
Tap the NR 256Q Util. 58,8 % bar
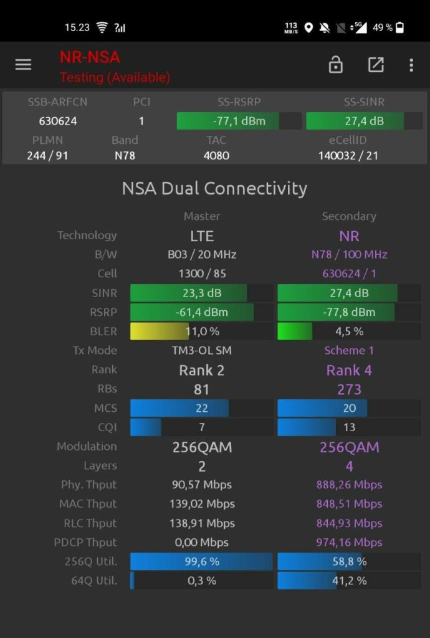(x=349, y=562)
